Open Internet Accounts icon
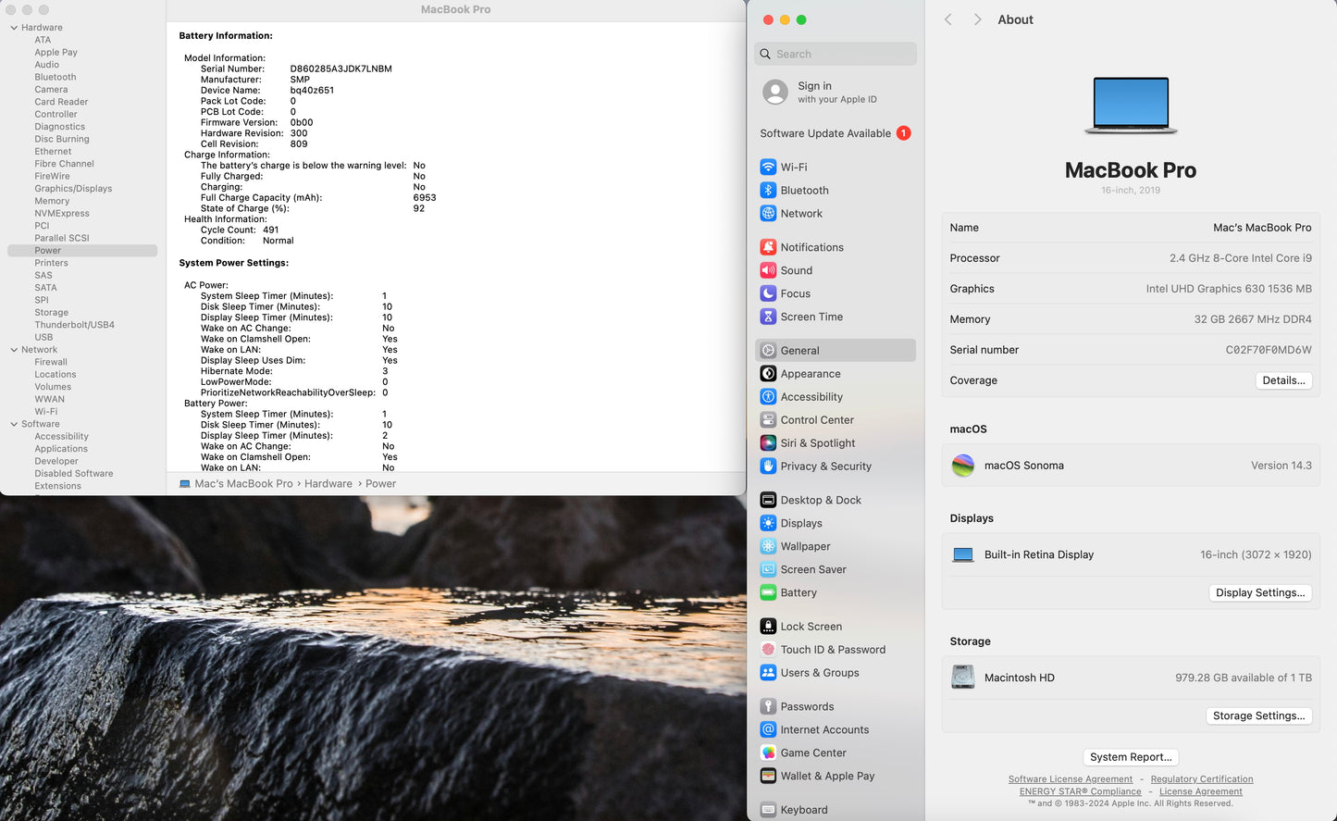1337x821 pixels. pos(768,729)
